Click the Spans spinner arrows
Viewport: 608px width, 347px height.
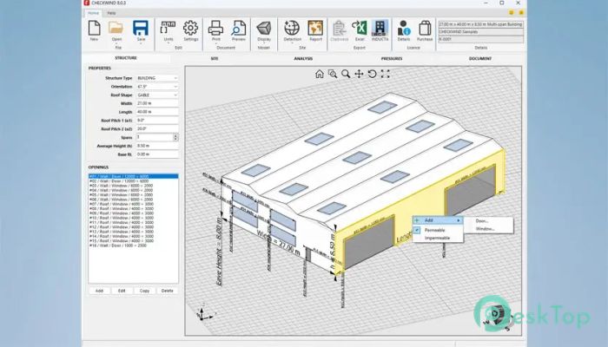(x=175, y=137)
